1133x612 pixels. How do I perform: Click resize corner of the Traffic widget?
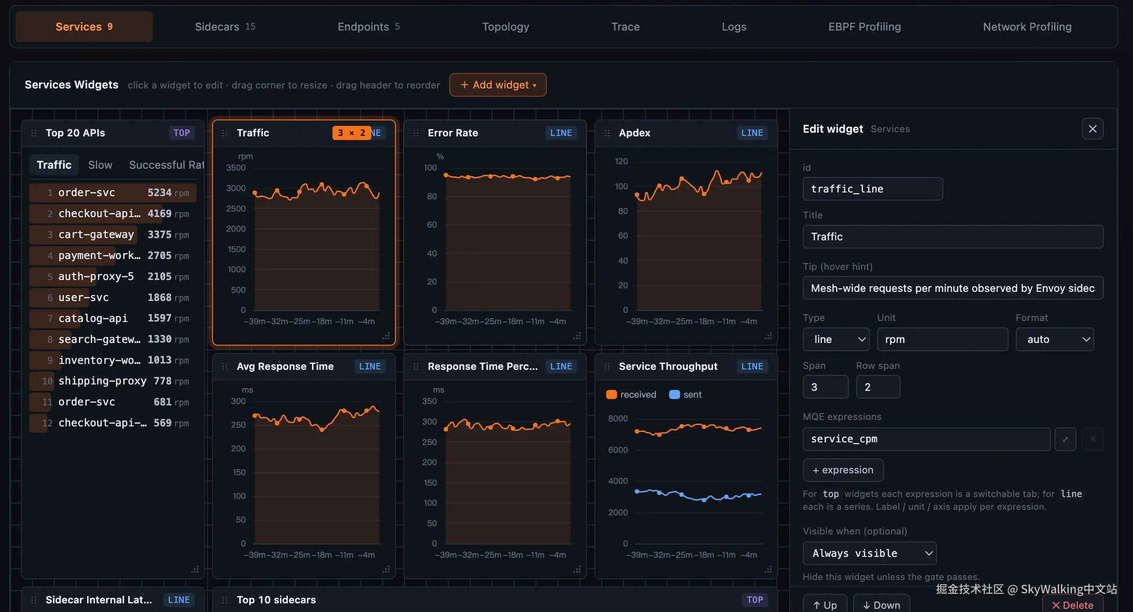386,336
